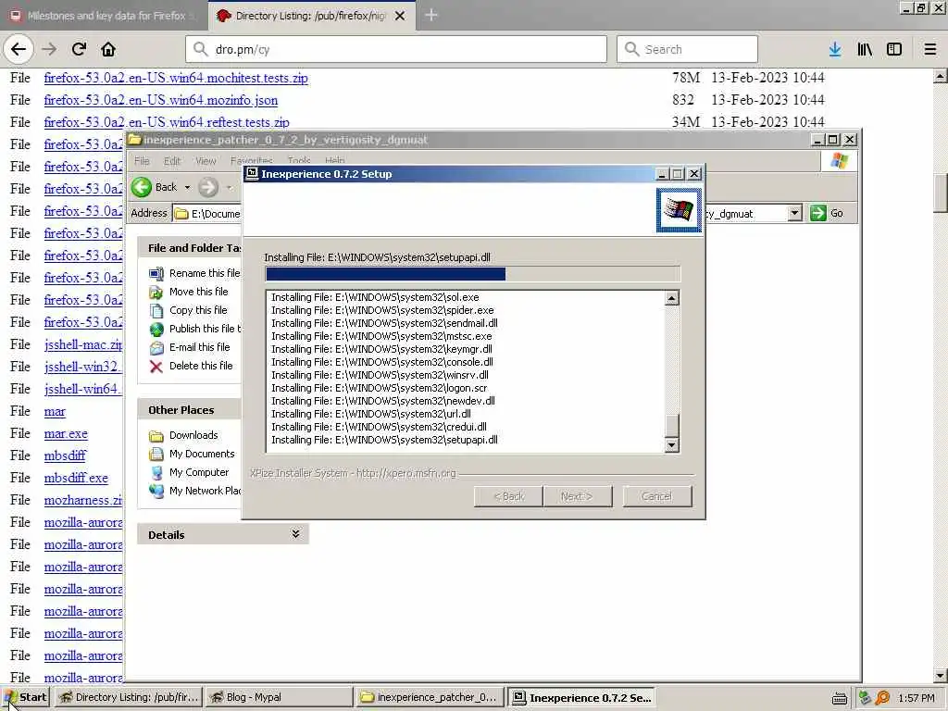The height and width of the screenshot is (711, 948).
Task: Click the Cancel button in Setup dialog
Action: pyautogui.click(x=657, y=496)
